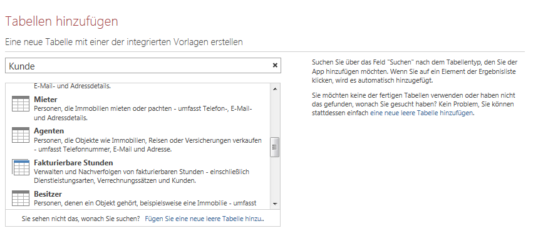Click the Mieter description about Immobilien mieten
The height and width of the screenshot is (243, 533).
tap(143, 113)
